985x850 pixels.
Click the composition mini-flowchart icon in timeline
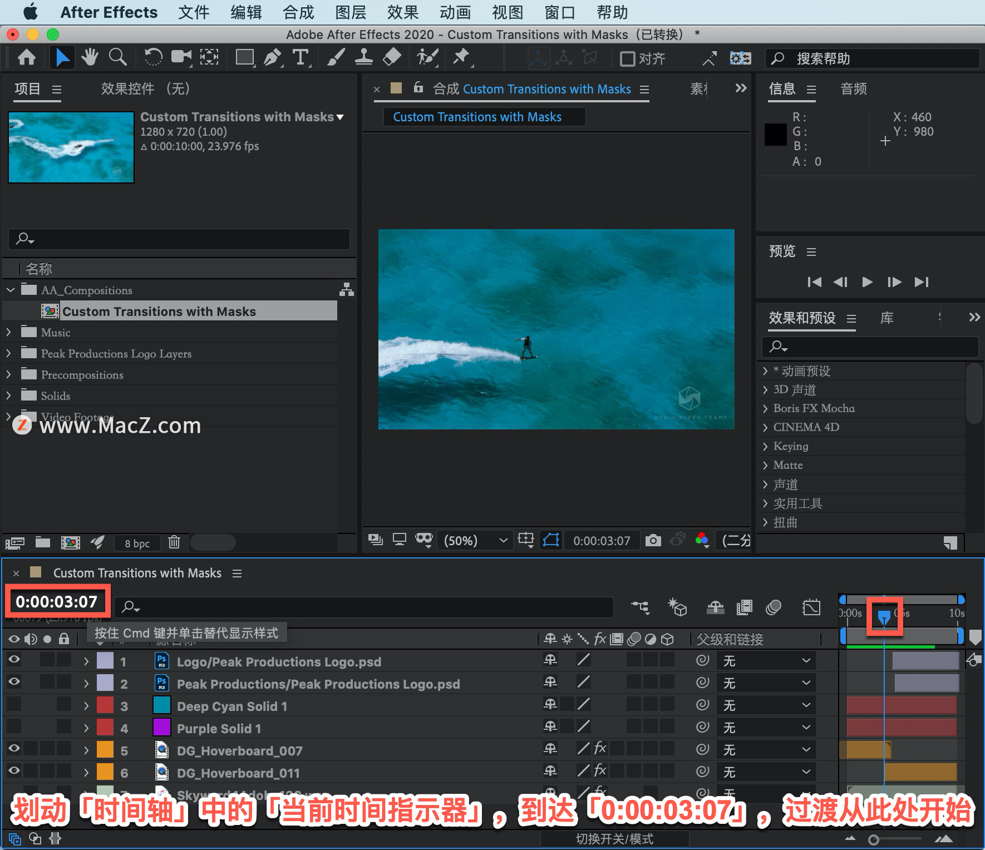point(640,607)
